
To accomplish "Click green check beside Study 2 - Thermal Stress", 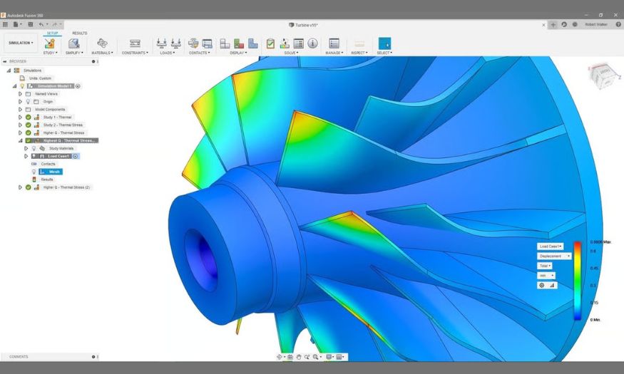I will click(x=29, y=125).
